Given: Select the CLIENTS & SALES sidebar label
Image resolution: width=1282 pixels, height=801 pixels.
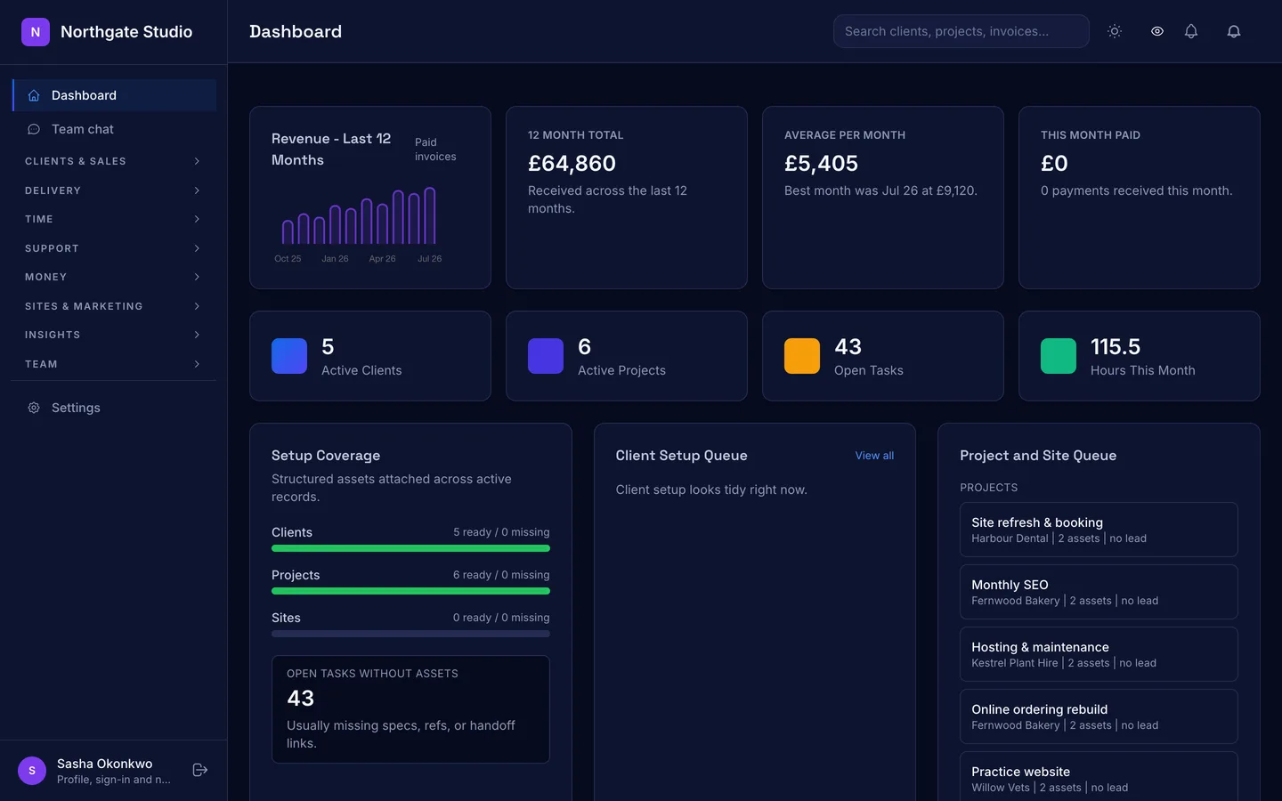Looking at the screenshot, I should tap(76, 161).
